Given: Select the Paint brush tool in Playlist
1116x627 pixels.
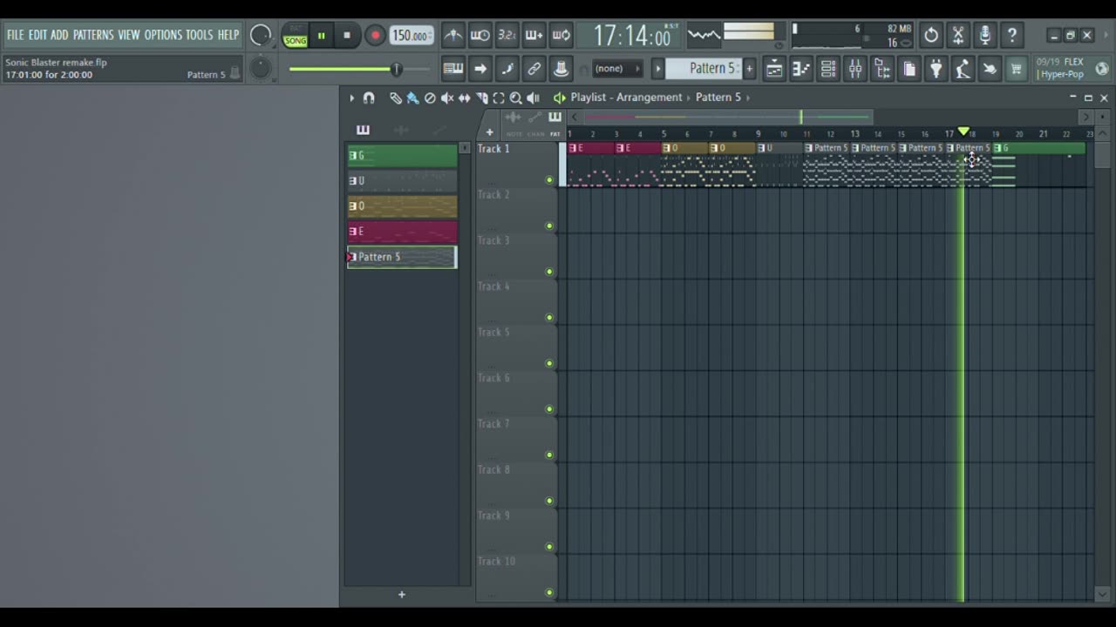Looking at the screenshot, I should click(x=412, y=98).
